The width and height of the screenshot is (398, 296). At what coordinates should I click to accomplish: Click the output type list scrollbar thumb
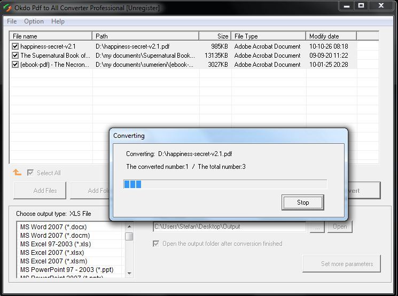pyautogui.click(x=129, y=236)
